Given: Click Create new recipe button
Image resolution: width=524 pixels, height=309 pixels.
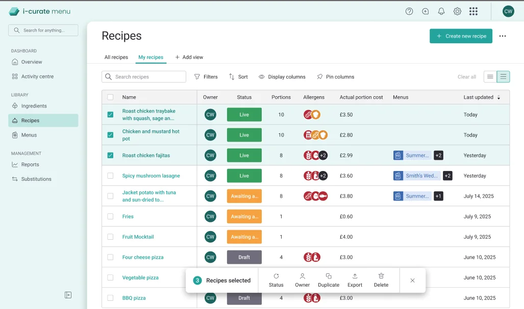Looking at the screenshot, I should pyautogui.click(x=461, y=36).
